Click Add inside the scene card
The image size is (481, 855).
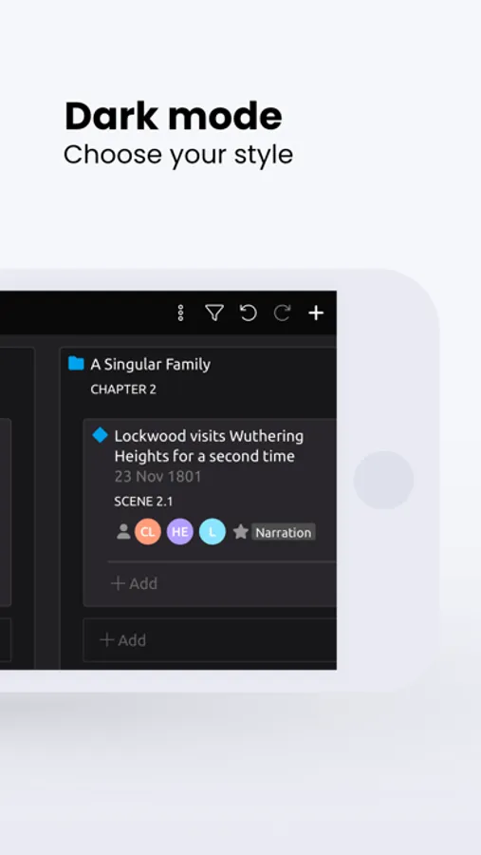134,583
